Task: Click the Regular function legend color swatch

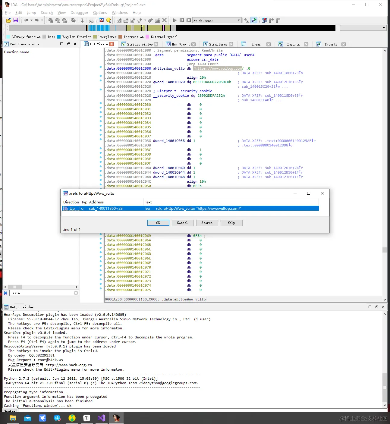Action: coord(59,37)
